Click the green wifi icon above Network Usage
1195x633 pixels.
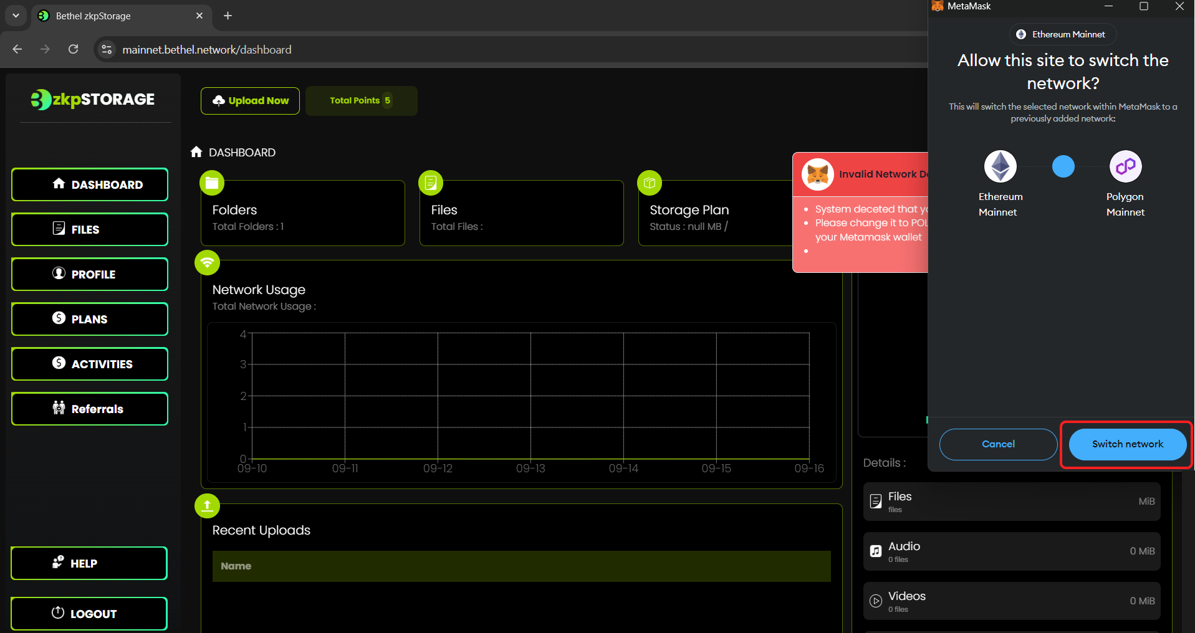208,262
